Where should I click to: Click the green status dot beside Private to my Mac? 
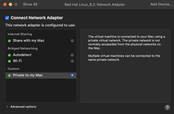(9, 76)
